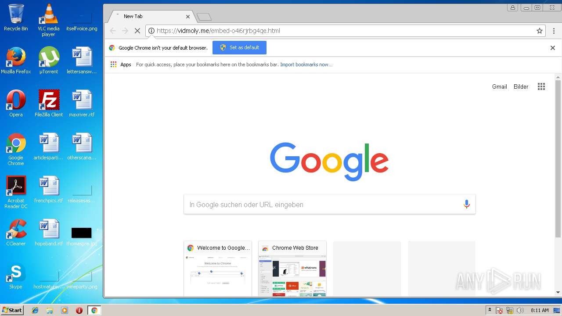Open Mozilla Firefox shortcut
Image resolution: width=562 pixels, height=316 pixels.
[16, 61]
